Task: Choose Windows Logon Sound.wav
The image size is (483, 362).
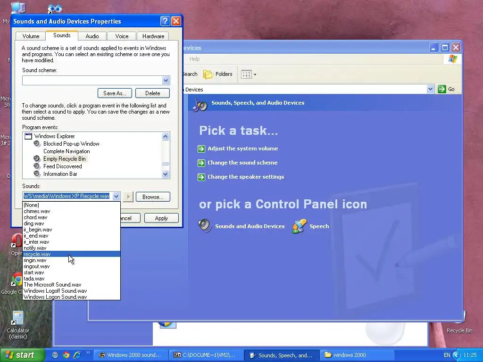Action: click(x=72, y=297)
